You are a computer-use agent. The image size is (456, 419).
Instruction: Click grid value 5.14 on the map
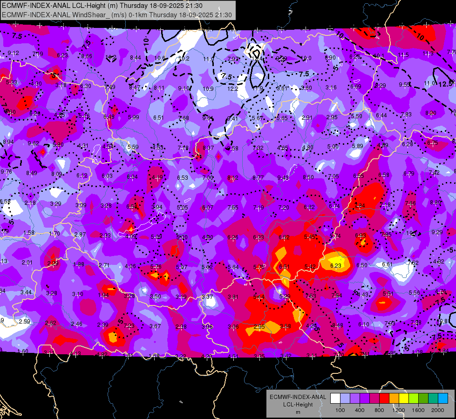259,297
